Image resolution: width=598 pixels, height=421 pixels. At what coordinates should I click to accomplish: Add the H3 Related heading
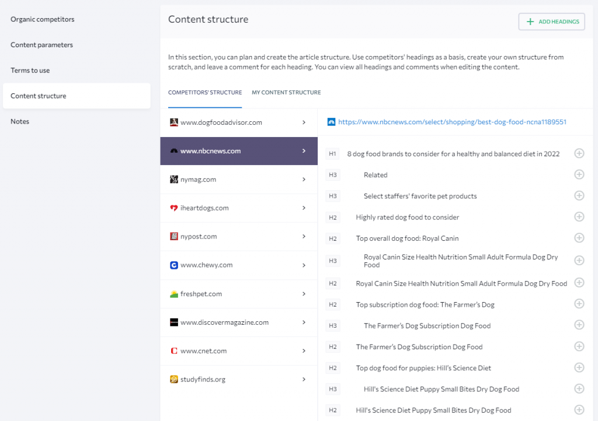pos(579,174)
